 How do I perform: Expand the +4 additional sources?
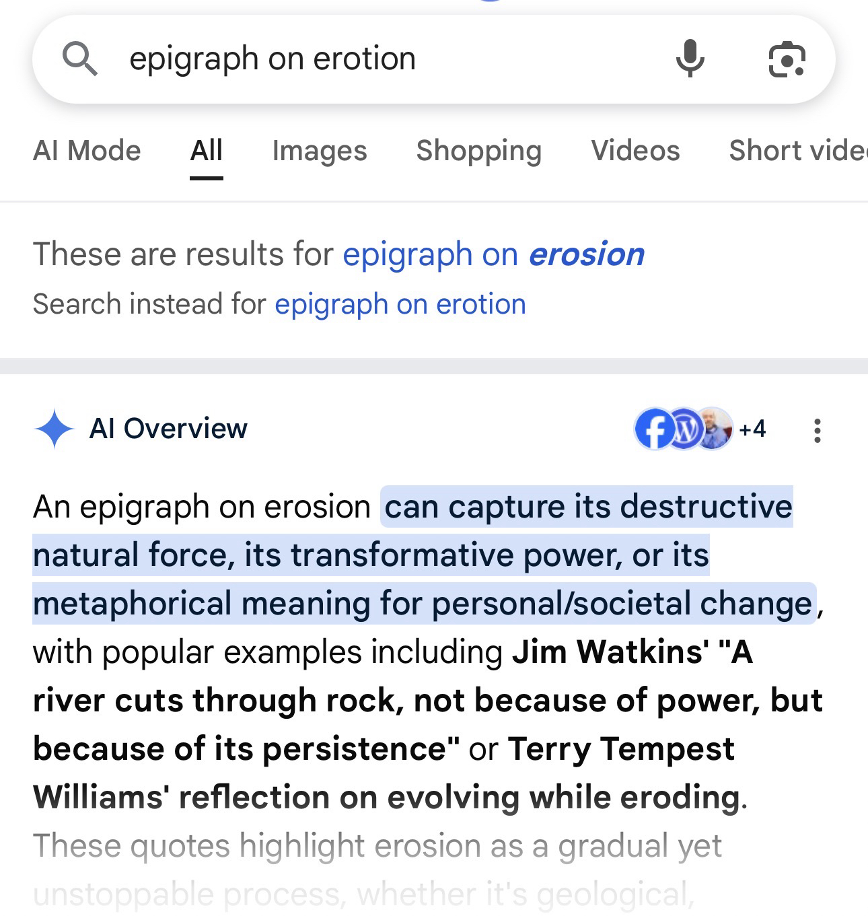(752, 429)
